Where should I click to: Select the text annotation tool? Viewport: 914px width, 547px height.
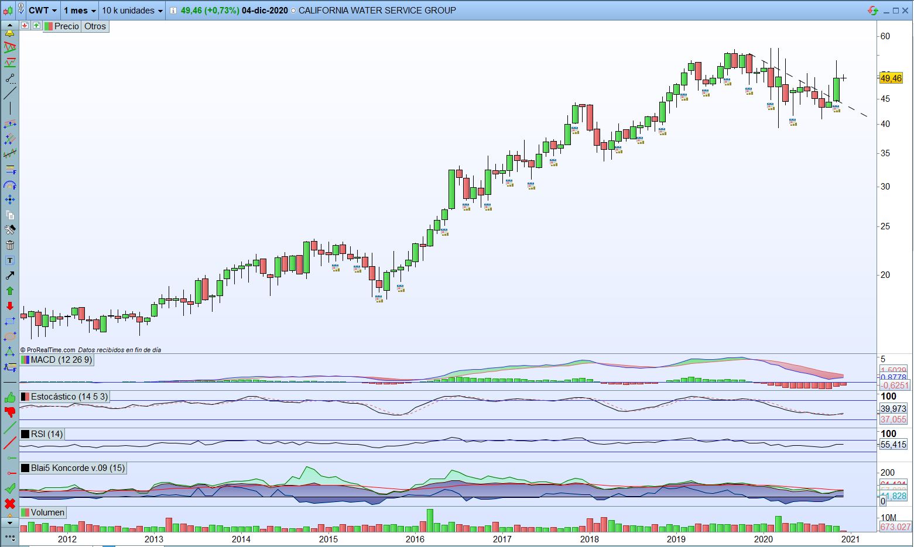coord(9,260)
